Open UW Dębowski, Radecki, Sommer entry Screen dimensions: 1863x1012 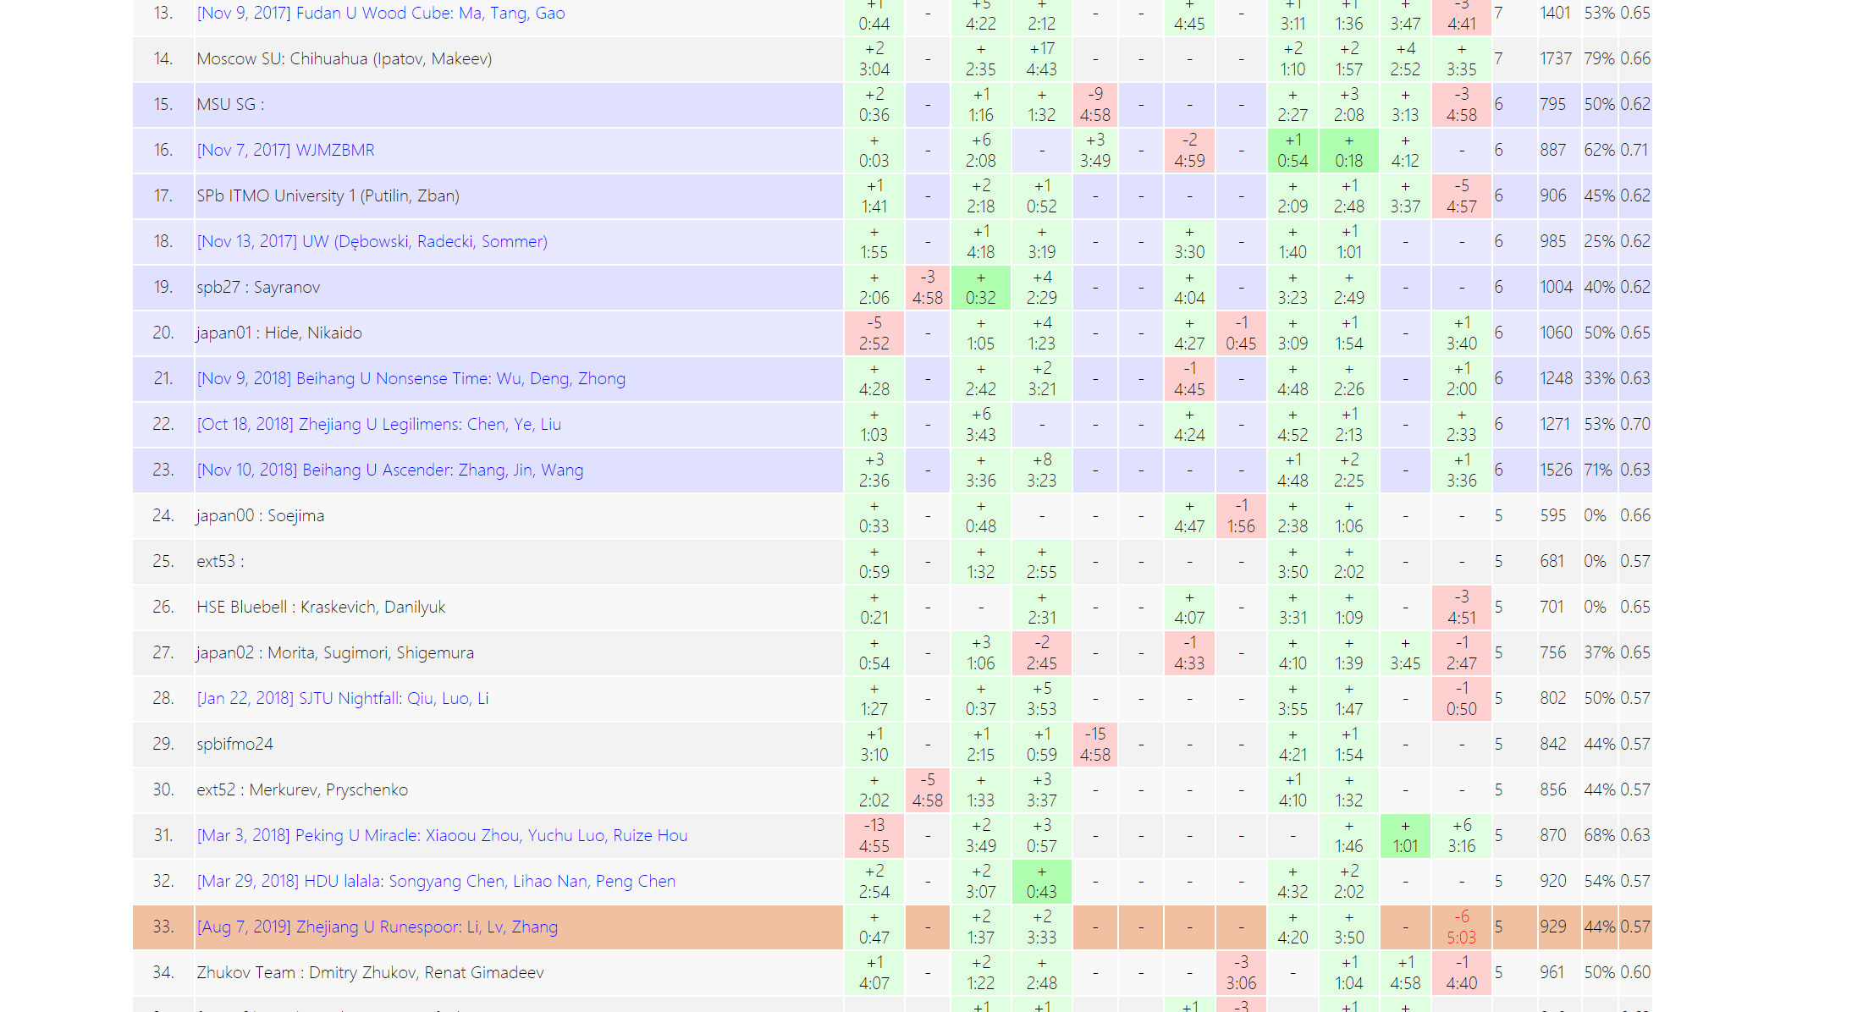click(372, 242)
